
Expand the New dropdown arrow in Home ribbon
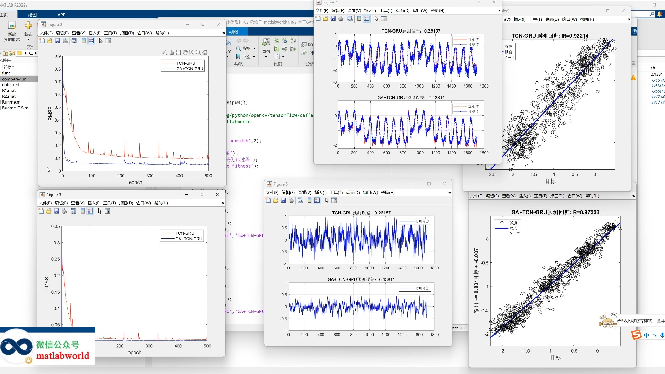click(x=28, y=40)
